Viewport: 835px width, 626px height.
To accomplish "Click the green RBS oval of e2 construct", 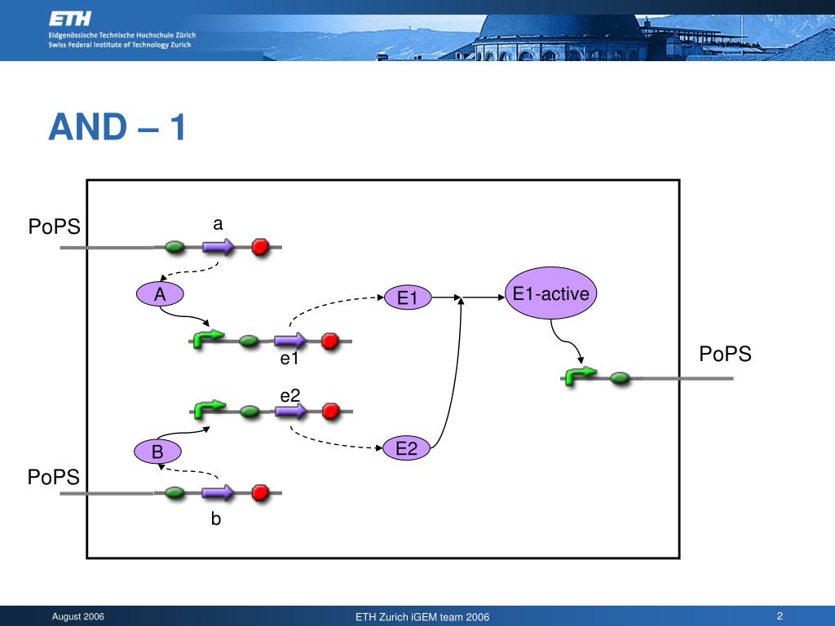I will (x=250, y=411).
